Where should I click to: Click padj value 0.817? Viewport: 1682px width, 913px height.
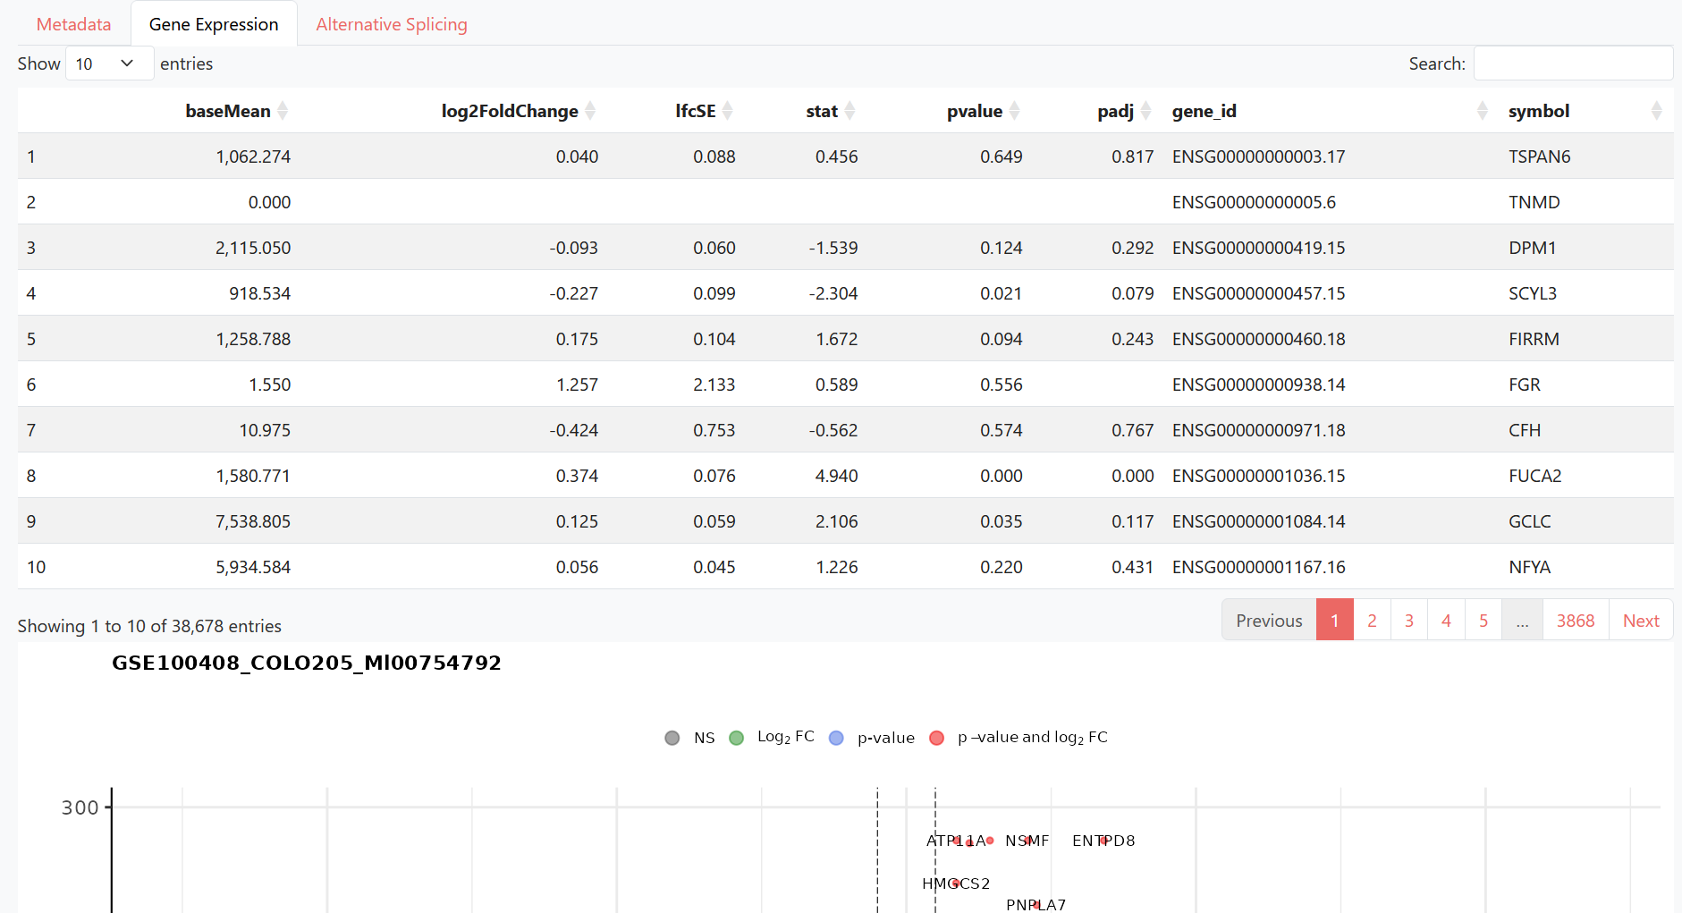[1132, 156]
